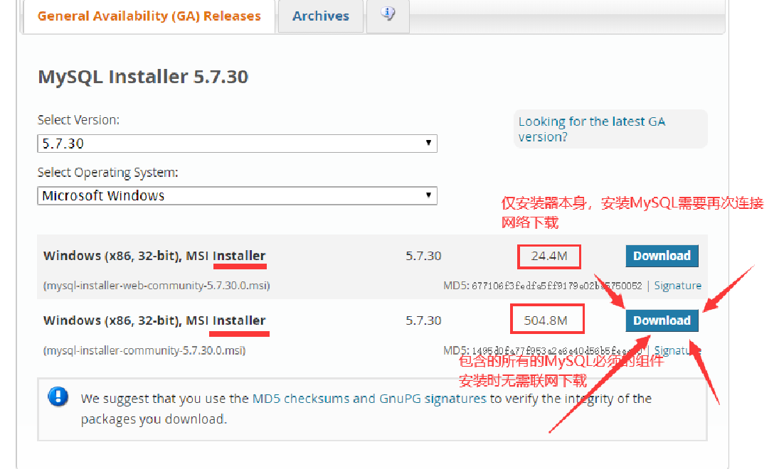Download the 24.4M web-community MSI installer
The height and width of the screenshot is (469, 779).
[662, 256]
